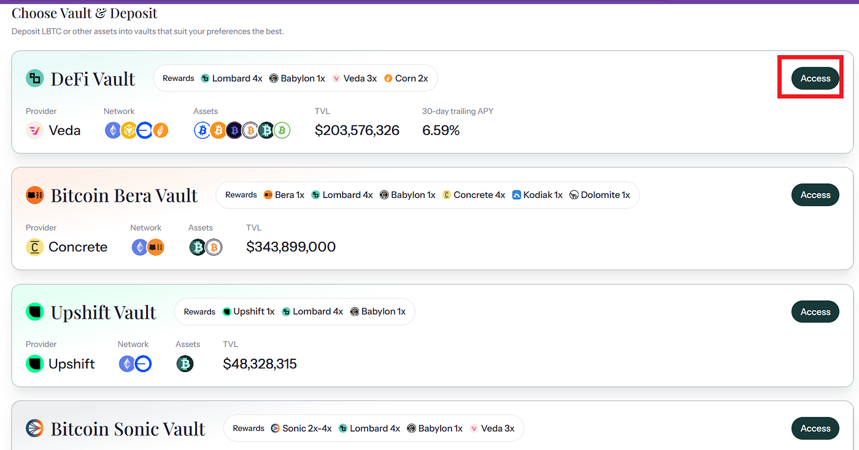This screenshot has height=450, width=859.
Task: Click the Kodiak 1x reward
Action: pyautogui.click(x=537, y=195)
